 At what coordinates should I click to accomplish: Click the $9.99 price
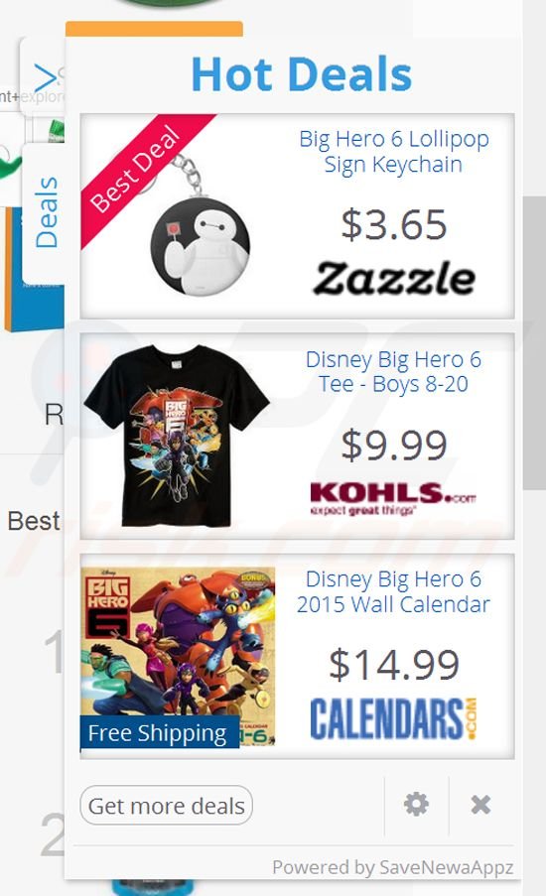(394, 445)
